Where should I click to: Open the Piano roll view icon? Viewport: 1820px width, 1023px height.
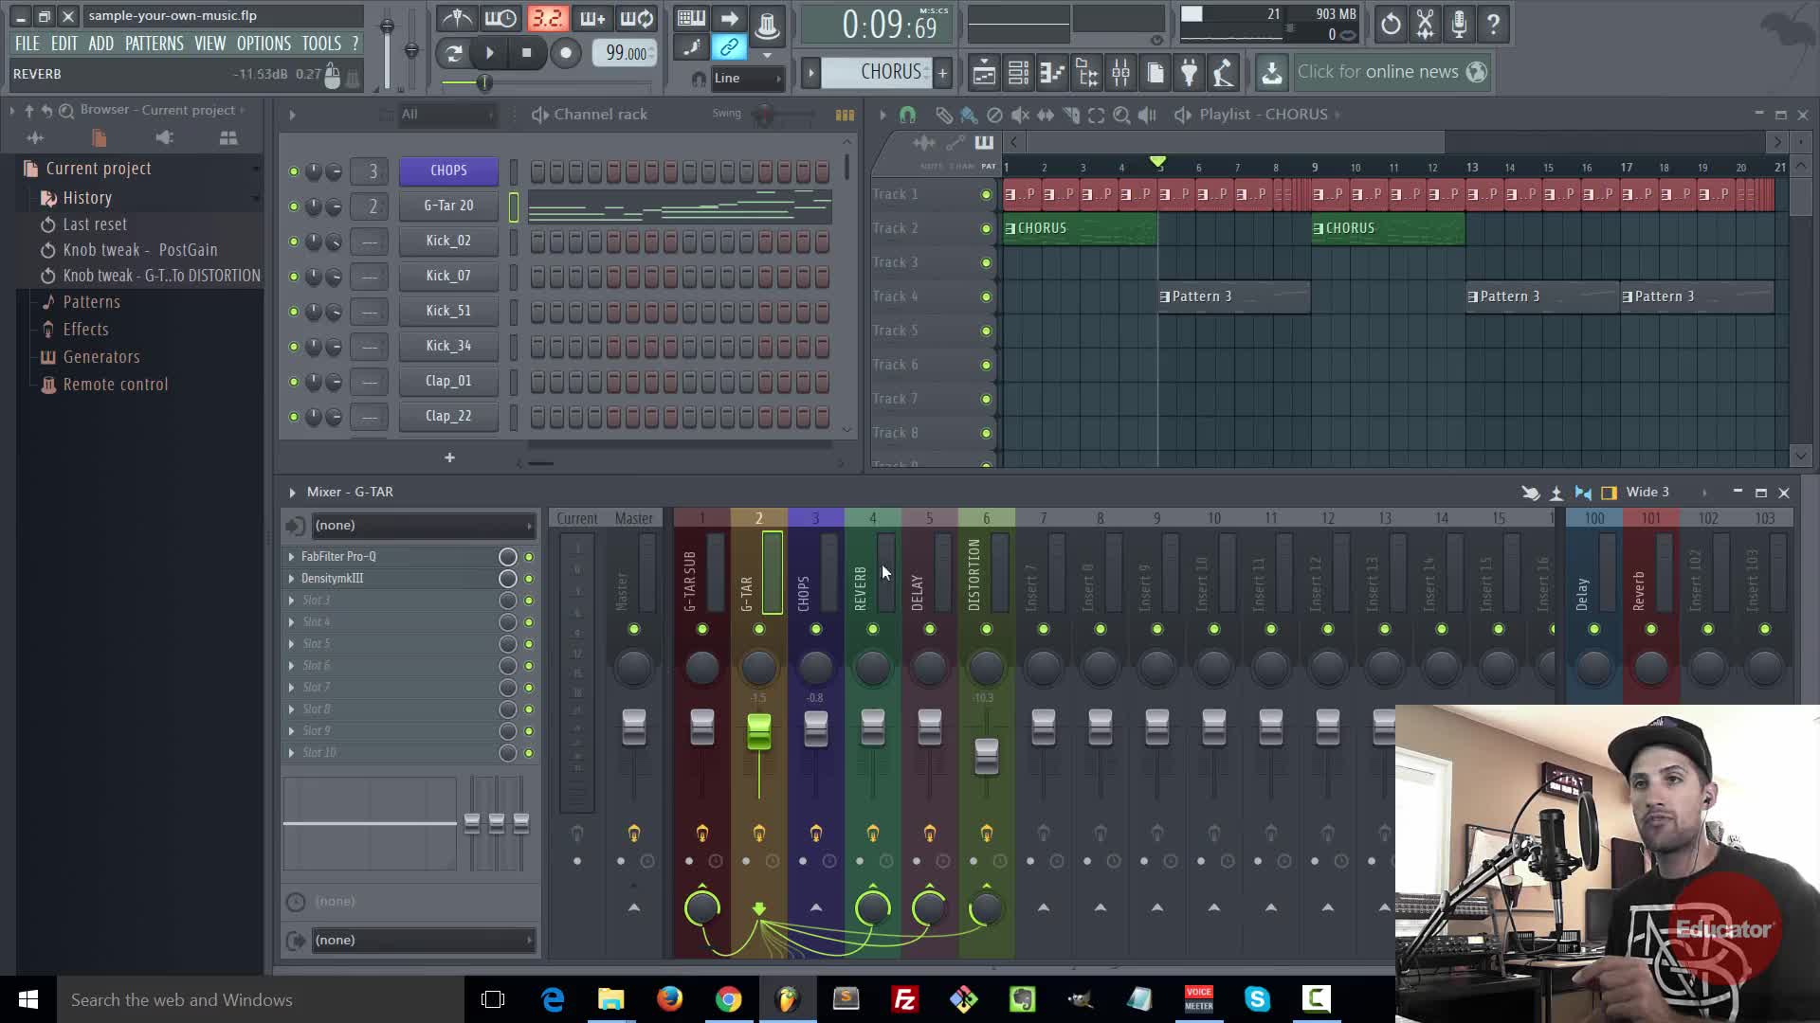click(x=1052, y=72)
